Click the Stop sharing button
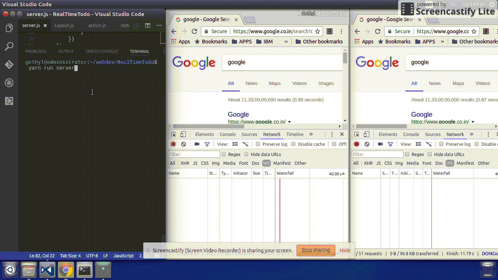This screenshot has height=280, width=498. click(316, 250)
